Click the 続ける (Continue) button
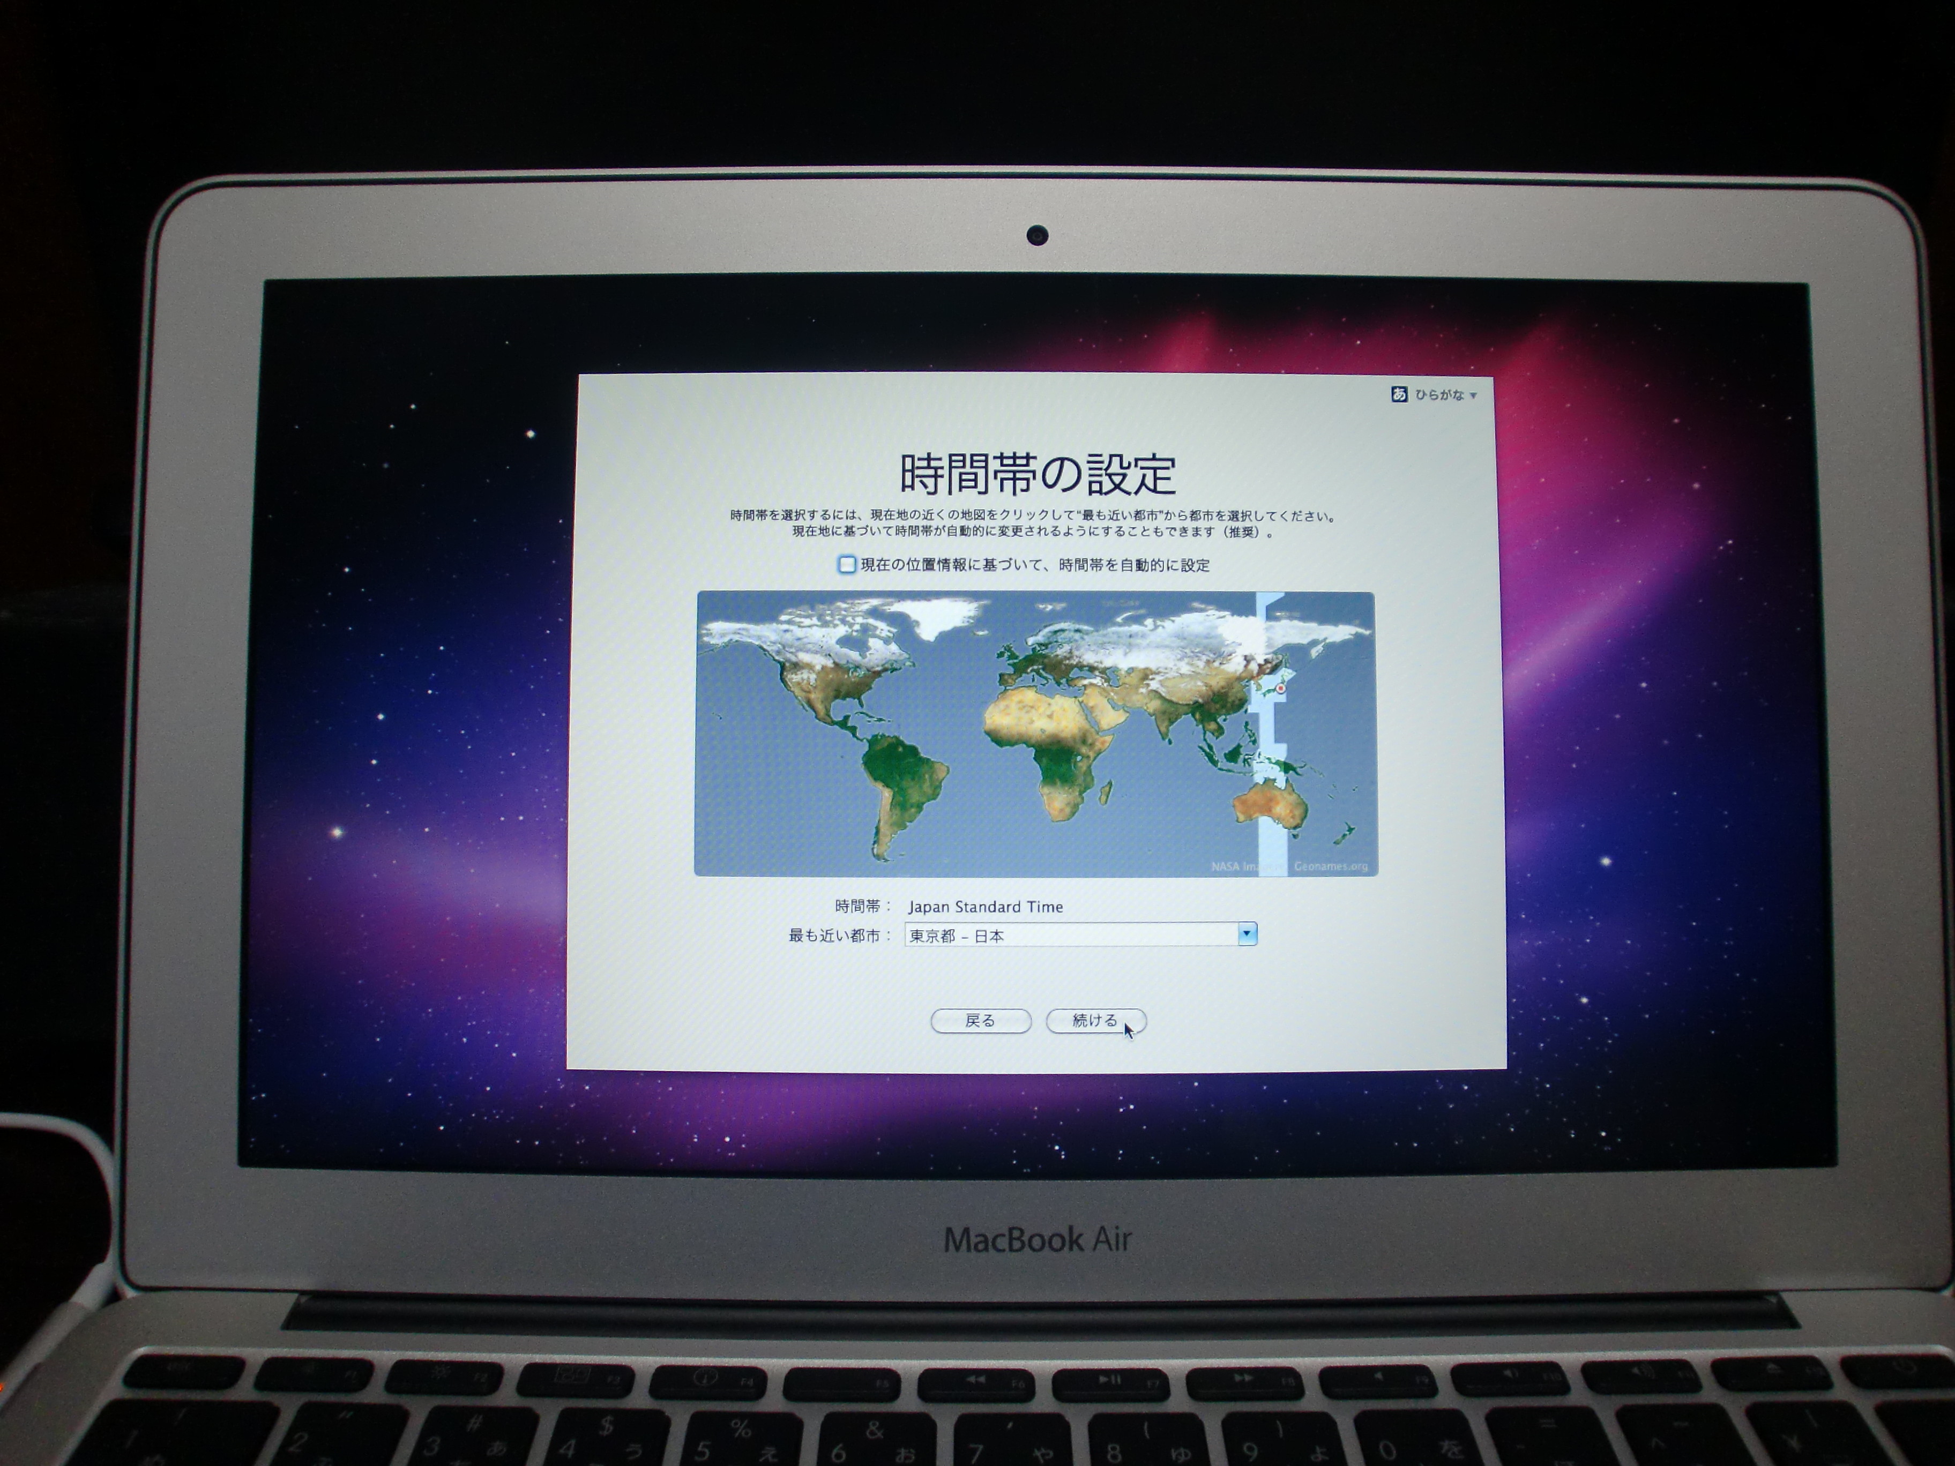 click(1096, 1021)
